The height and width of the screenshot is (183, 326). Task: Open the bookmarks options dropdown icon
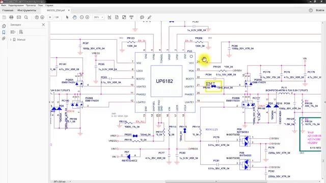[13, 32]
